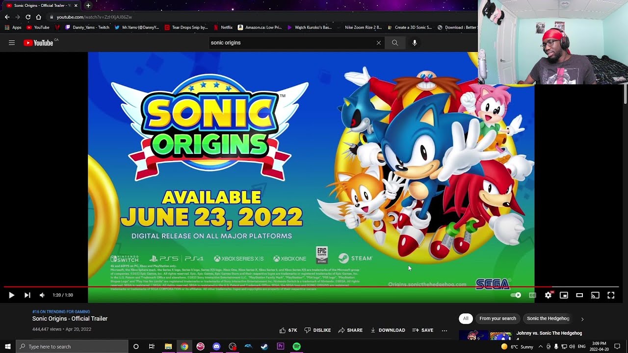This screenshot has height=353, width=628.
Task: Open Steam from taskbar
Action: coord(264,347)
